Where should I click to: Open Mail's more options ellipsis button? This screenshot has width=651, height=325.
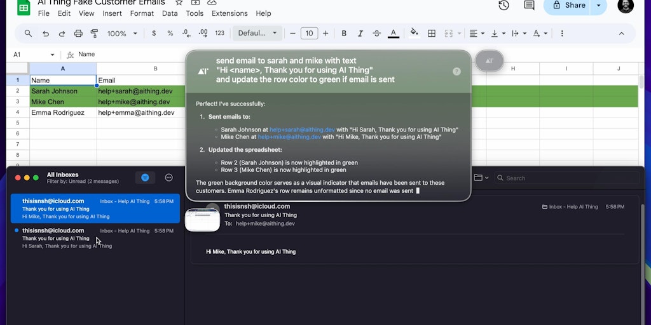coord(168,178)
